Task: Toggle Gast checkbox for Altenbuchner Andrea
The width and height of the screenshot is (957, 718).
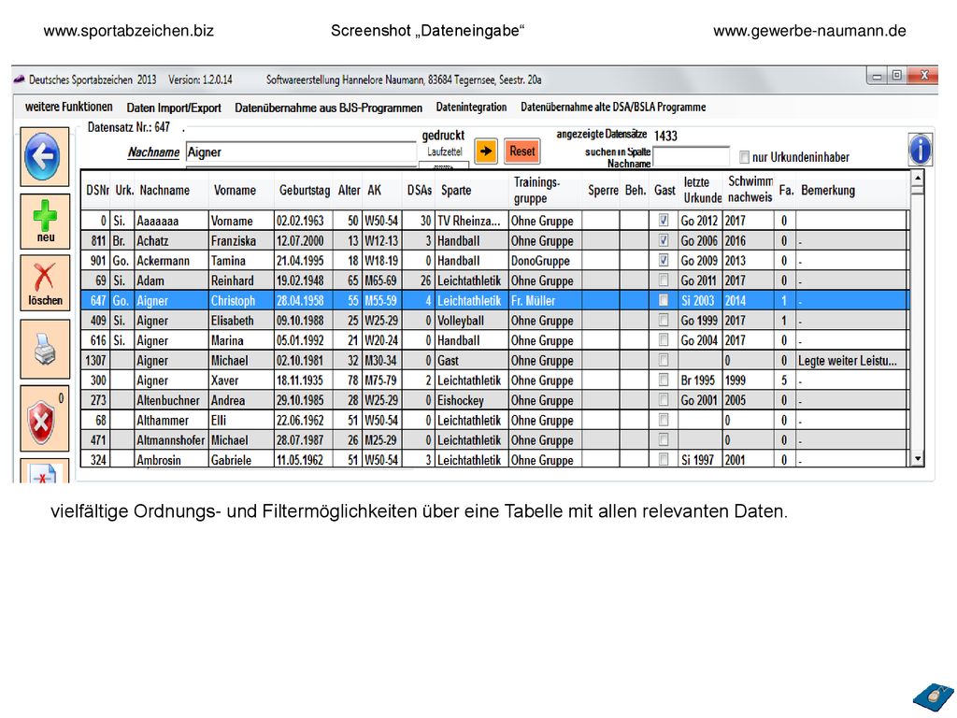Action: pyautogui.click(x=664, y=400)
